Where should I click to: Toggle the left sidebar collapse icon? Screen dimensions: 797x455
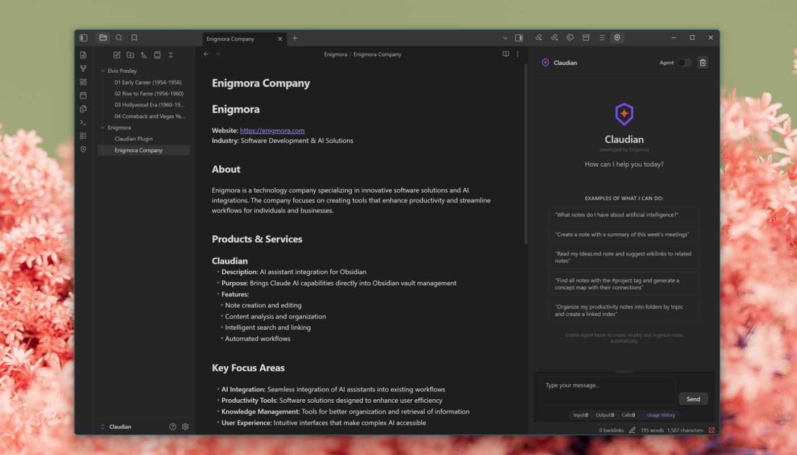84,38
